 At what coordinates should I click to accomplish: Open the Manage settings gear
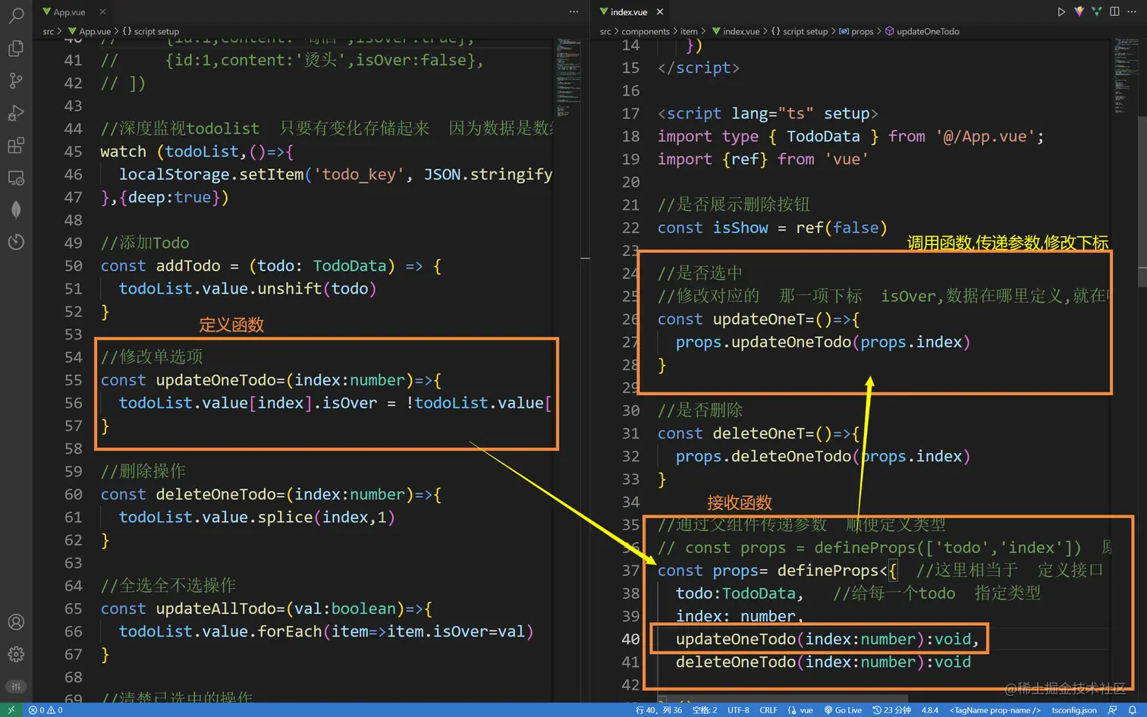[16, 654]
